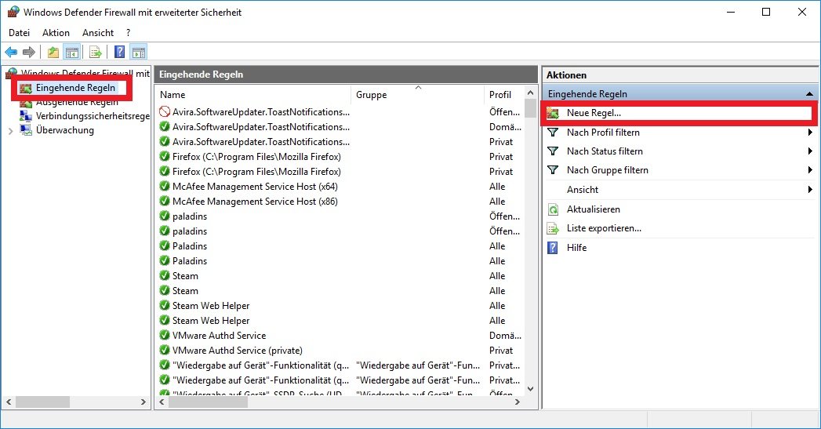The image size is (821, 429).
Task: Click the up-one-level folder toolbar icon
Action: [53, 53]
